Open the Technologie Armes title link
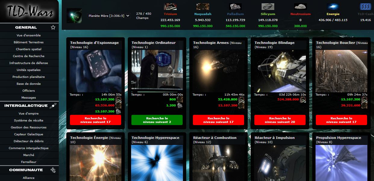 tap(211, 43)
